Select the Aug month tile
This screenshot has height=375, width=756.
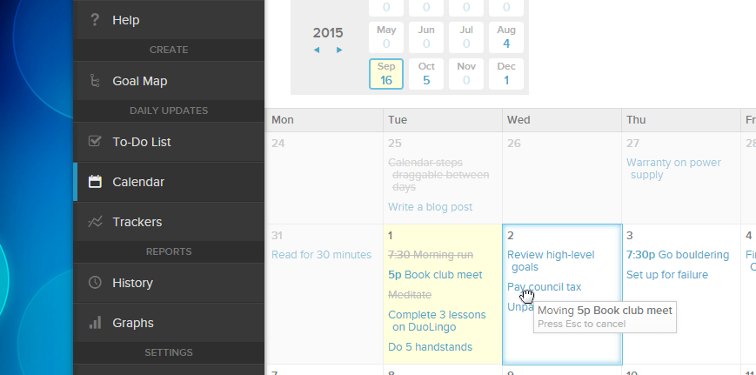point(506,37)
